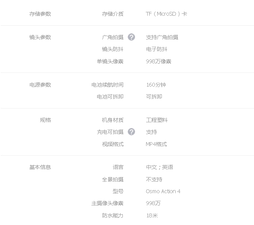The width and height of the screenshot is (254, 225).
Task: Click the Osmo Action 4 model value
Action: pyautogui.click(x=163, y=191)
